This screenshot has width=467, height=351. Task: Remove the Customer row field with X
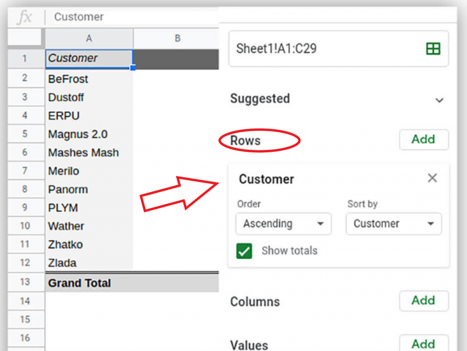(432, 178)
